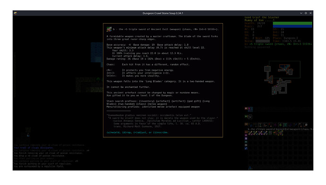Open the teal plus tab icon

tap(246, 142)
